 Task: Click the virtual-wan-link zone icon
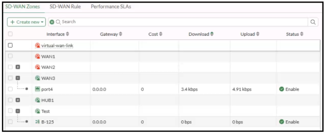(x=38, y=45)
